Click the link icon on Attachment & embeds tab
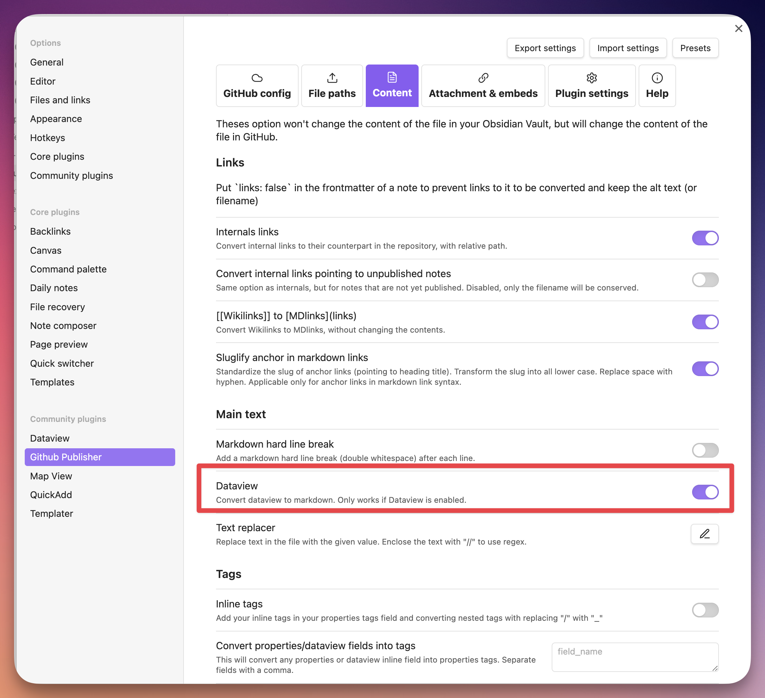Viewport: 765px width, 698px height. (483, 78)
